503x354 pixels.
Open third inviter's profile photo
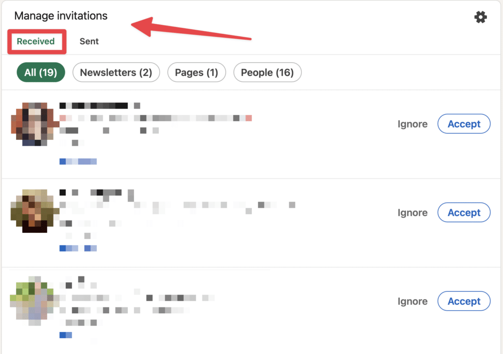click(x=35, y=301)
